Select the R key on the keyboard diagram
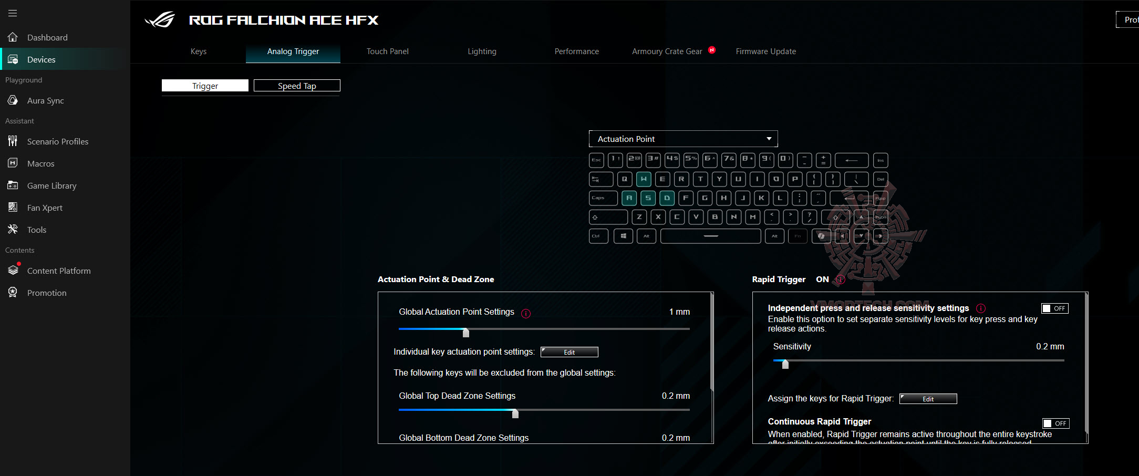 (x=681, y=179)
